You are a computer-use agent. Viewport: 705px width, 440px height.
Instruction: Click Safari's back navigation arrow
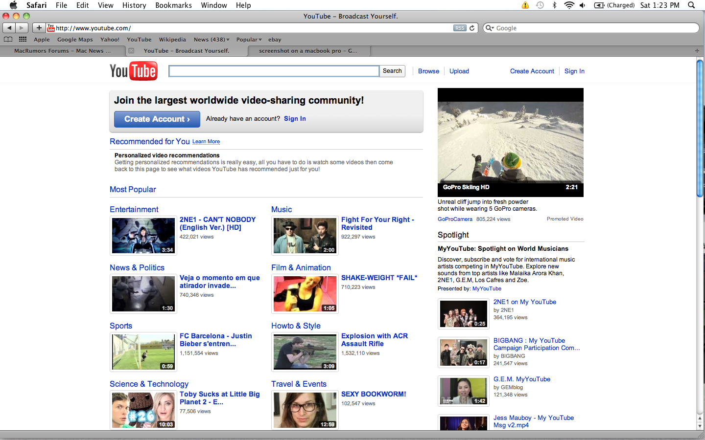(x=9, y=28)
